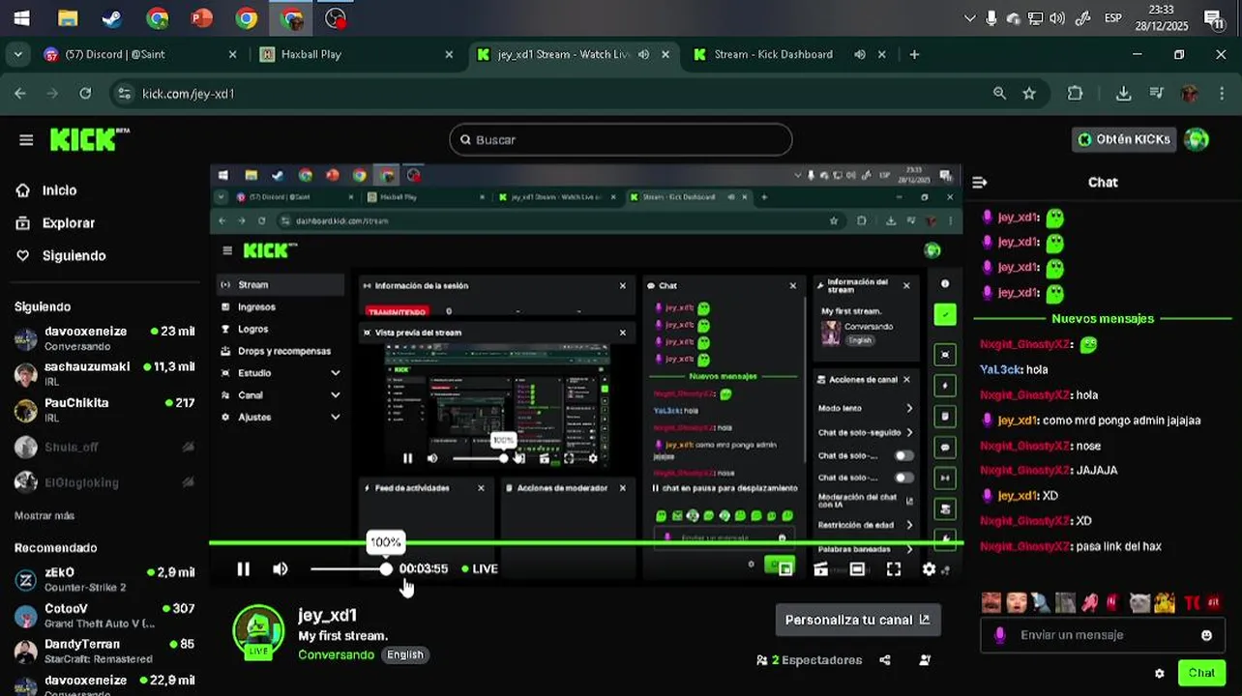The height and width of the screenshot is (696, 1242).
Task: Click the user icon right of the share icon
Action: coord(925,660)
